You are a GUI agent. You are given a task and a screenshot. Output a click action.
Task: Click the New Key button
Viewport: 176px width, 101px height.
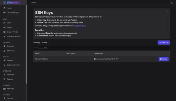coord(164,43)
